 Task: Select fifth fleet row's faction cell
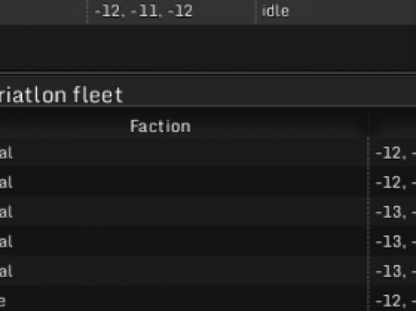(183, 271)
